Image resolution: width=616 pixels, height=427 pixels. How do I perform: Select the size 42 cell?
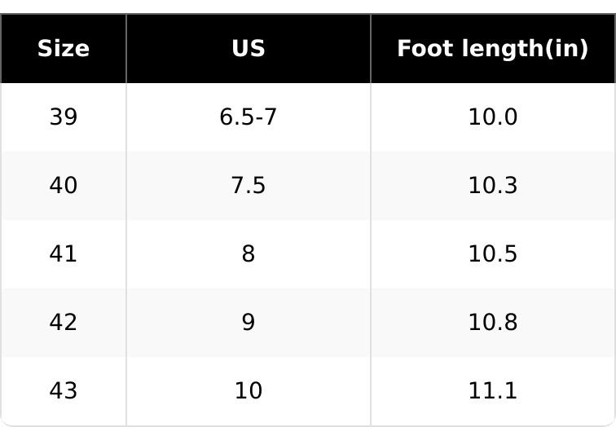[x=64, y=323]
